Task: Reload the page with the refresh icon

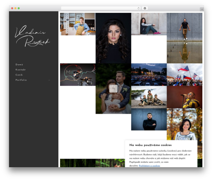Action: (x=138, y=8)
